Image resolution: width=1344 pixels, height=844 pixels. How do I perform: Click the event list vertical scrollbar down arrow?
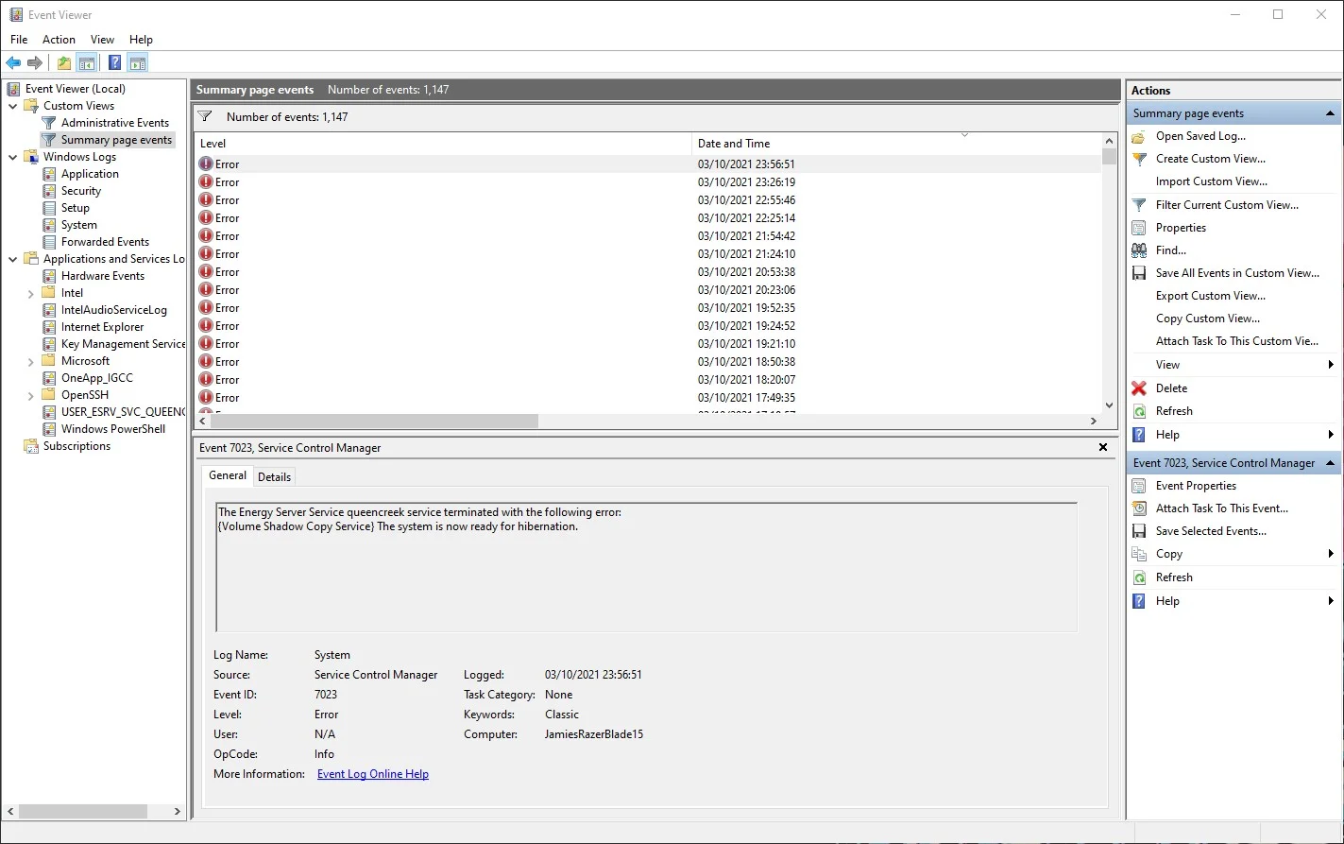1109,406
